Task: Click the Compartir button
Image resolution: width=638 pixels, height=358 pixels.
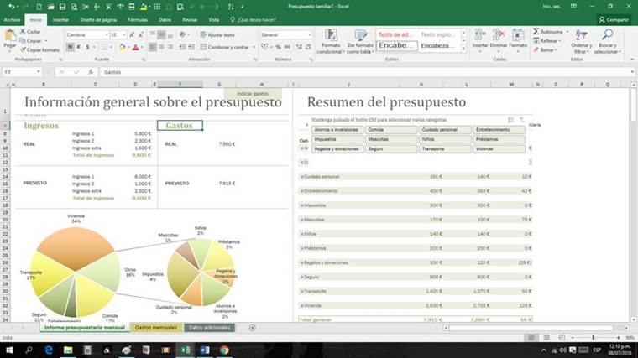Action: point(614,19)
